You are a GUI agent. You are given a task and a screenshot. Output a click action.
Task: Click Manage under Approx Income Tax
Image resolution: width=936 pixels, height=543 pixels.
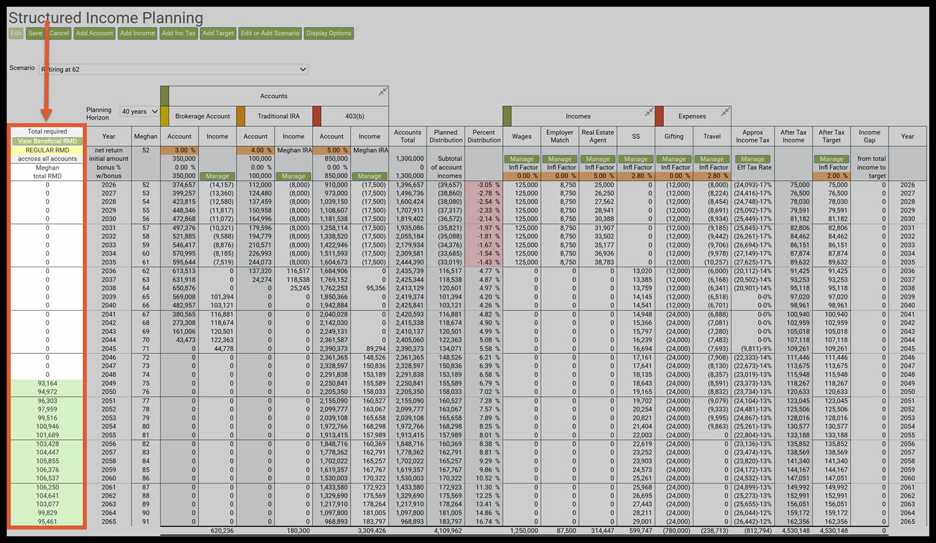(x=752, y=159)
